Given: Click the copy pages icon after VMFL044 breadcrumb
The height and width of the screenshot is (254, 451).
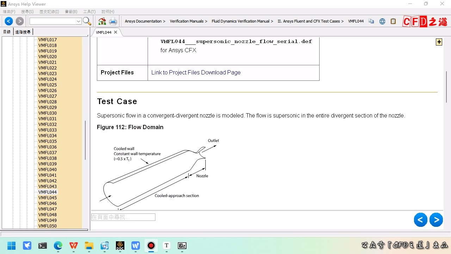Looking at the screenshot, I should (x=371, y=21).
